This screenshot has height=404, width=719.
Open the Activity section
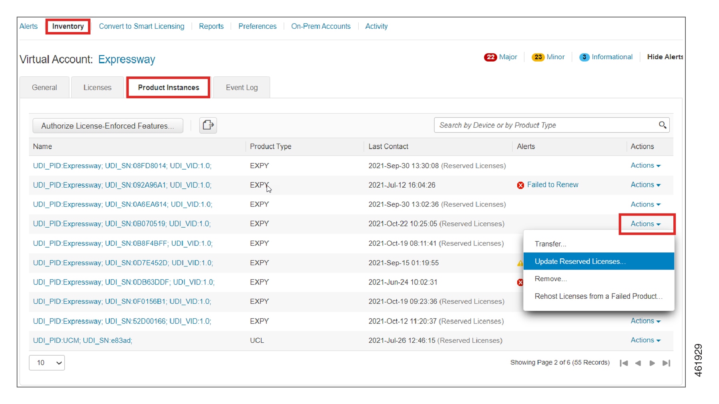pyautogui.click(x=376, y=26)
